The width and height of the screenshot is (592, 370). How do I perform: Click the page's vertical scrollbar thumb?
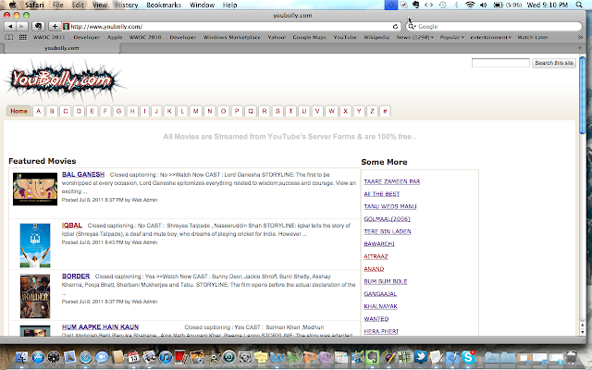click(582, 94)
